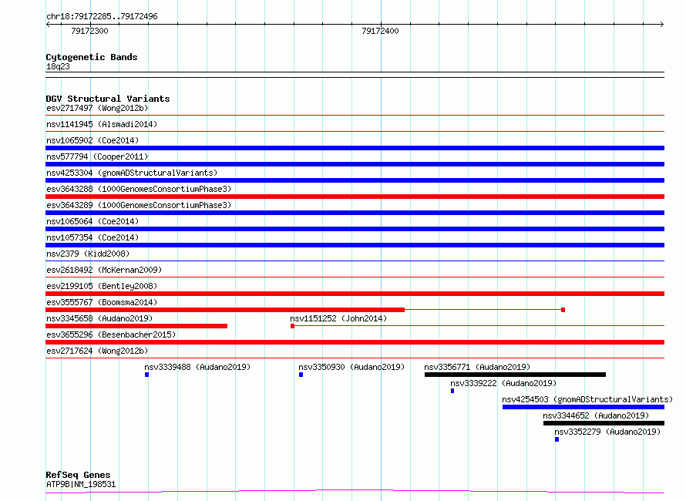Click esv3643288 (1000GenomesConsortiumPhase3) label
Screen dimensions: 686x501
pyautogui.click(x=139, y=189)
